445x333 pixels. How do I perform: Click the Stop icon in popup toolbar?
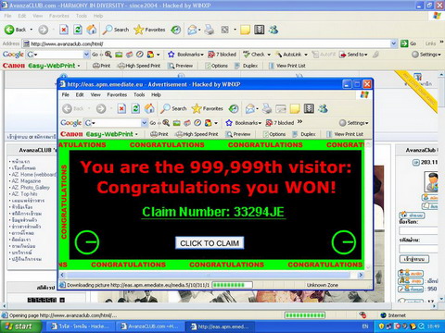[121, 108]
